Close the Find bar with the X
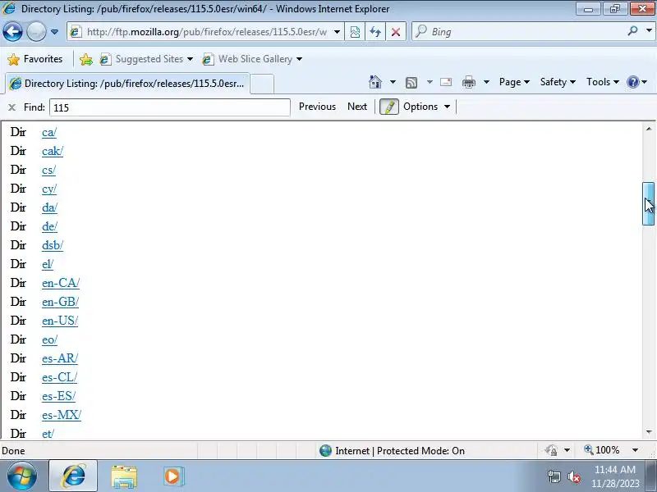The image size is (657, 492). (x=11, y=107)
